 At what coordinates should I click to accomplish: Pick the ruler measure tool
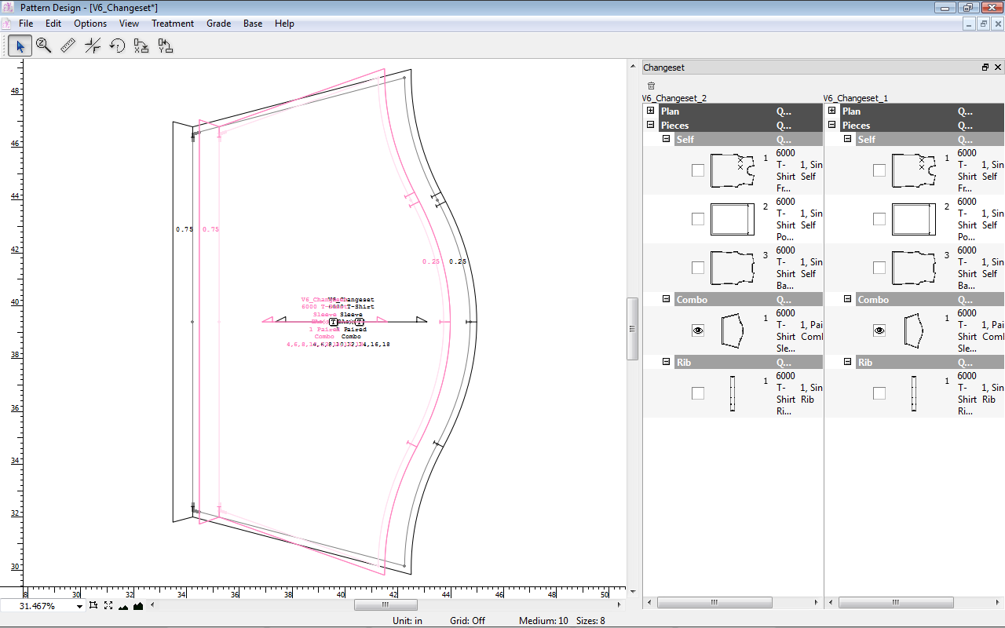click(x=68, y=46)
